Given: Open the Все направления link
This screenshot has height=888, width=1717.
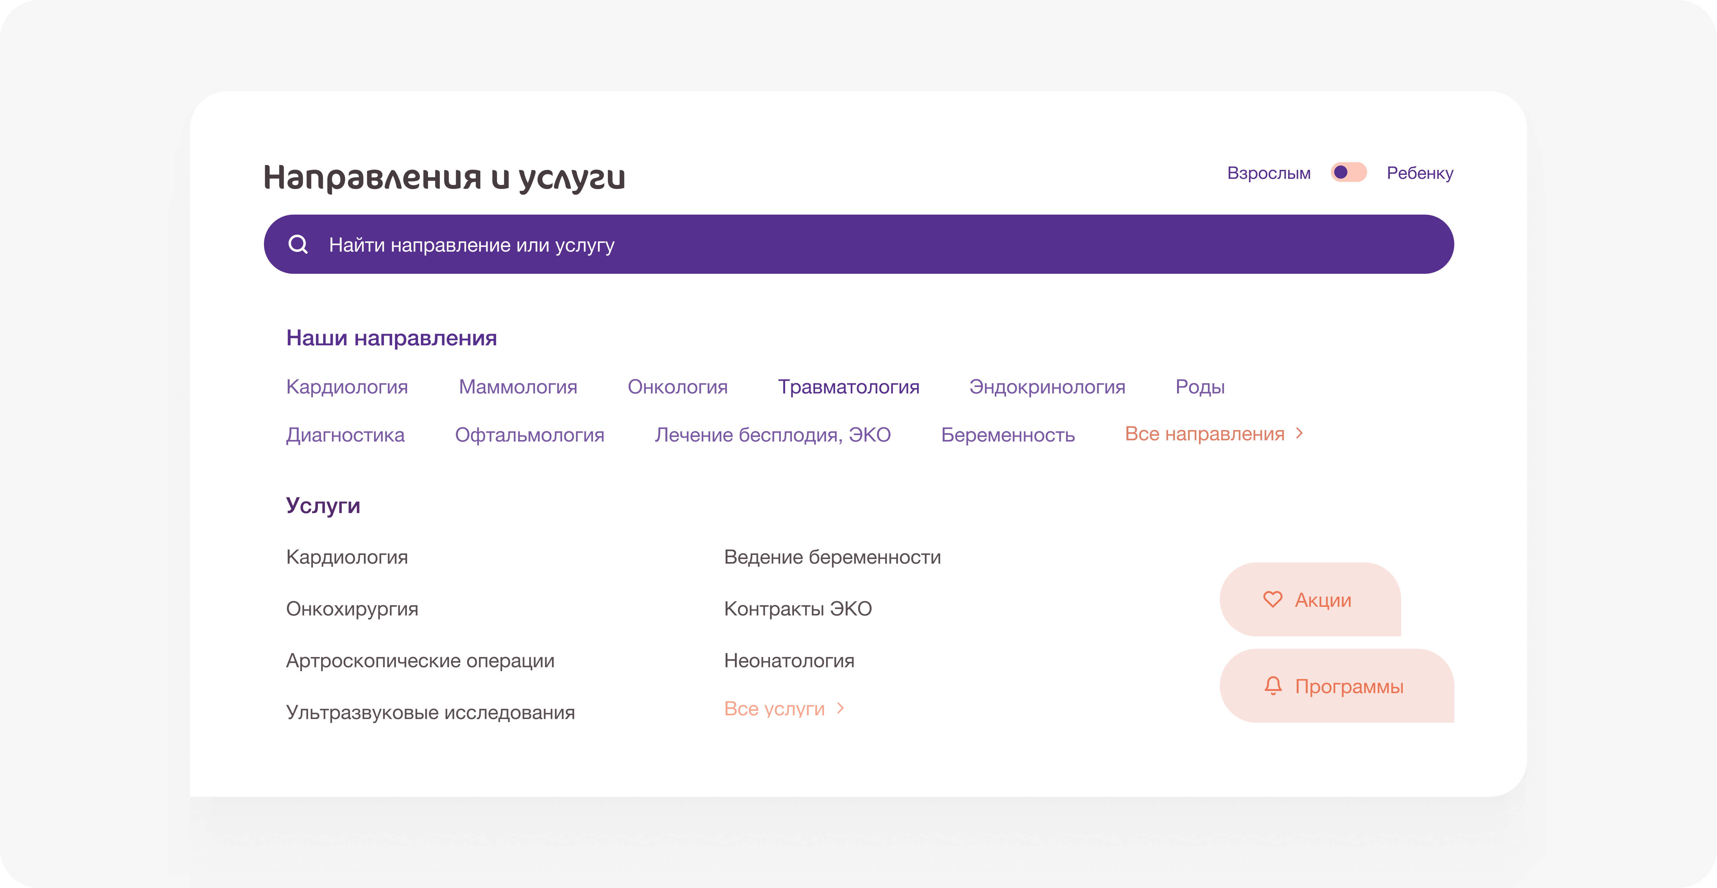Looking at the screenshot, I should click(1204, 434).
